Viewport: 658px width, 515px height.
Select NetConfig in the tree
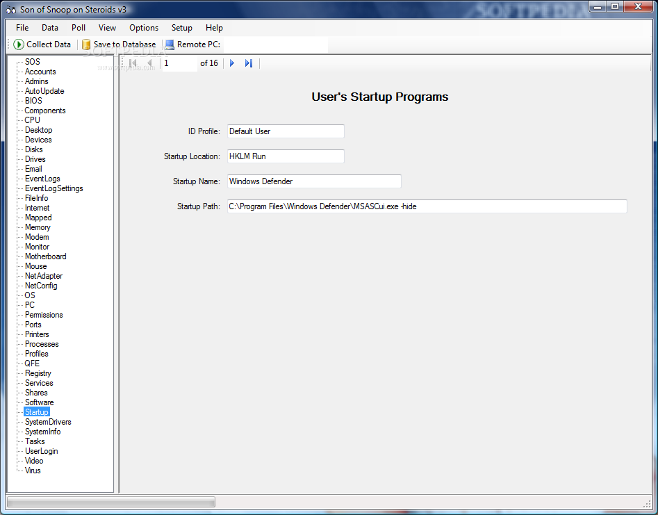[x=41, y=286]
